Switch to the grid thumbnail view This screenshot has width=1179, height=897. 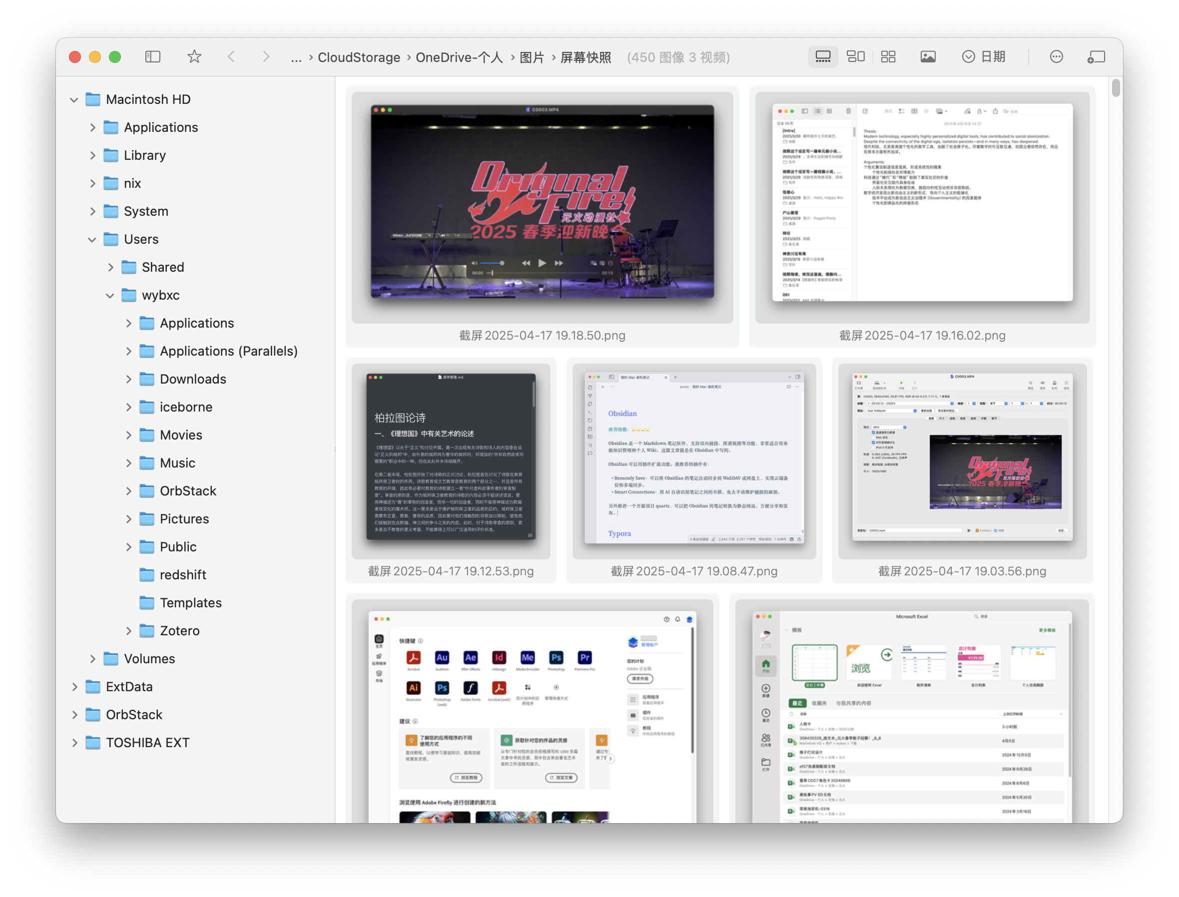[x=888, y=56]
